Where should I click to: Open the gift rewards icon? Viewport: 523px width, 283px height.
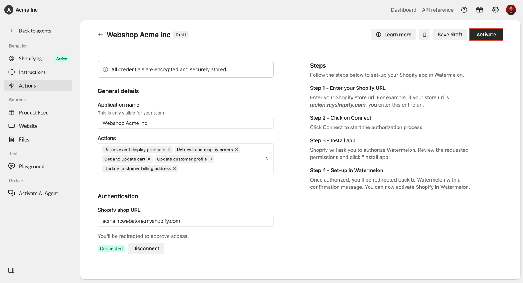coord(480,10)
